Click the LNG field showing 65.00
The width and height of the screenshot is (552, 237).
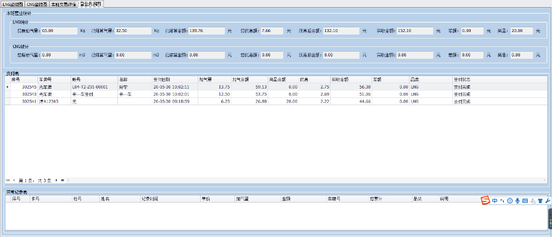click(59, 31)
